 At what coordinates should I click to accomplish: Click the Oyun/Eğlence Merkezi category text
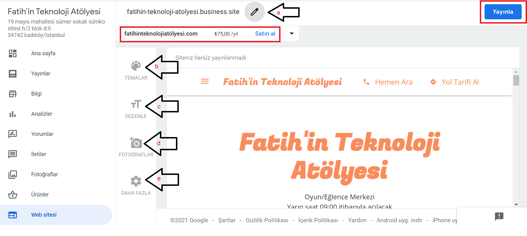(x=340, y=197)
